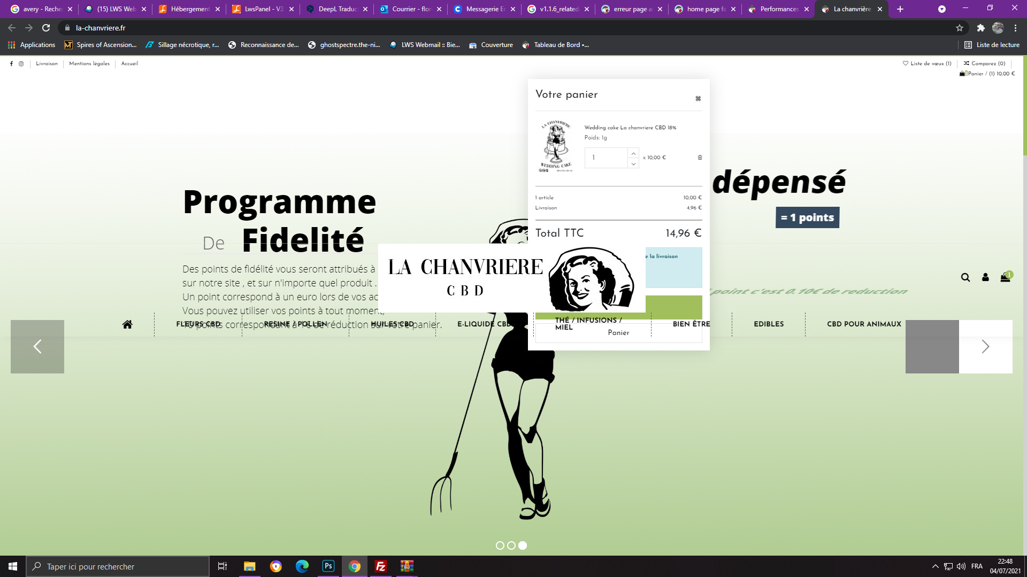Click the cart icon with badge 1
This screenshot has width=1027, height=577.
(1005, 277)
